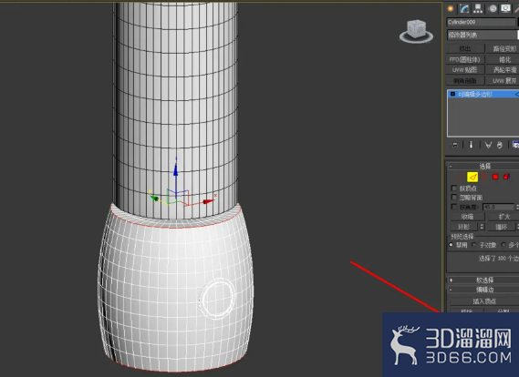The image size is (519, 377).
Task: Click the circular detail on the base mesh
Action: point(217,299)
